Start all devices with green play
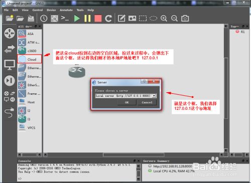 pyautogui.click(x=77, y=18)
